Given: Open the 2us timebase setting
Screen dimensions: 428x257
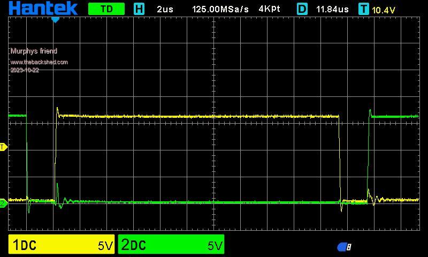Looking at the screenshot, I should click(164, 9).
